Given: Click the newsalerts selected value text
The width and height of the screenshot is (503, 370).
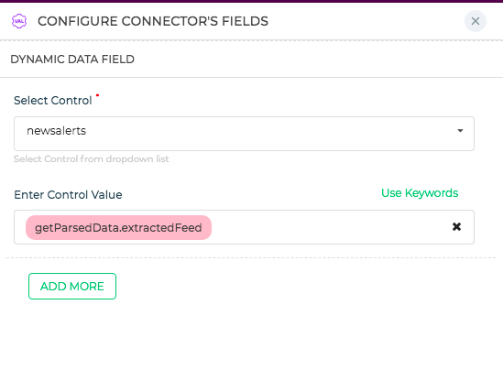Looking at the screenshot, I should 57,131.
